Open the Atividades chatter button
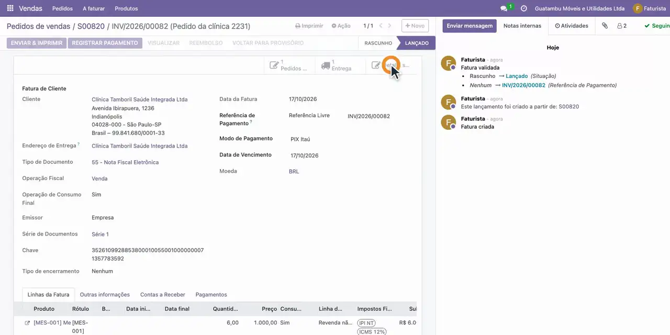Viewport: 670px width, 335px height. pyautogui.click(x=572, y=26)
